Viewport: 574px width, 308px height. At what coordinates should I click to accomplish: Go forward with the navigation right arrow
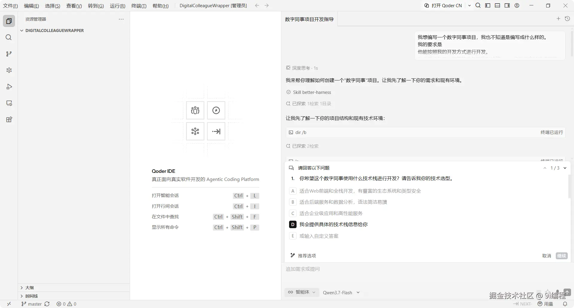267,5
